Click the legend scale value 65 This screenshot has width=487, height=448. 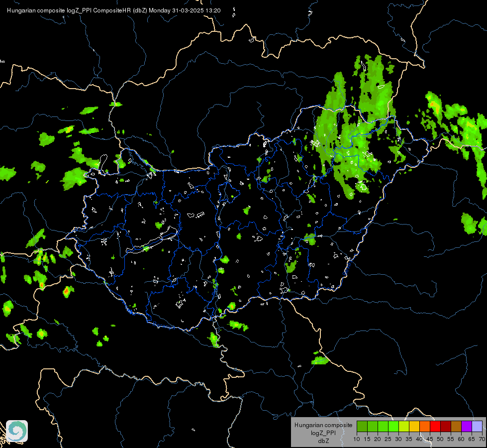click(x=472, y=440)
